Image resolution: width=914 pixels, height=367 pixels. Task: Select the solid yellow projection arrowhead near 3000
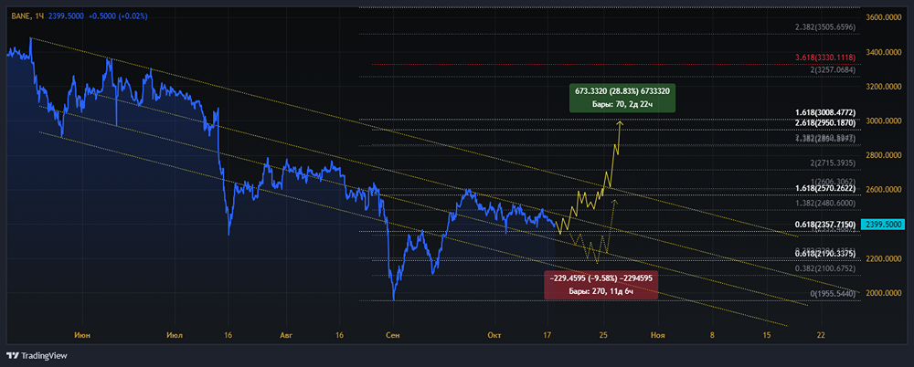point(621,123)
